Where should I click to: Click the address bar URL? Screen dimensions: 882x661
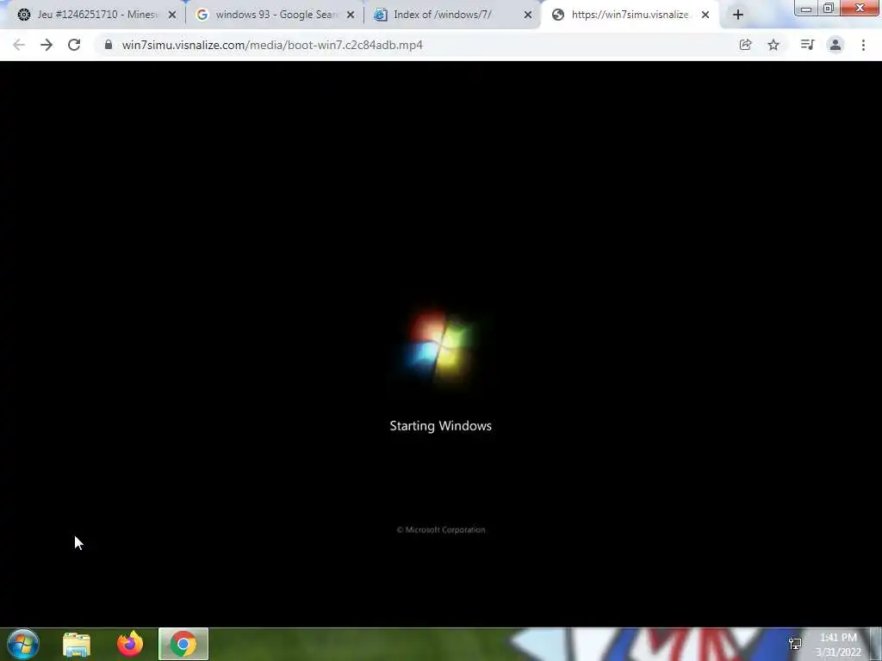coord(272,45)
